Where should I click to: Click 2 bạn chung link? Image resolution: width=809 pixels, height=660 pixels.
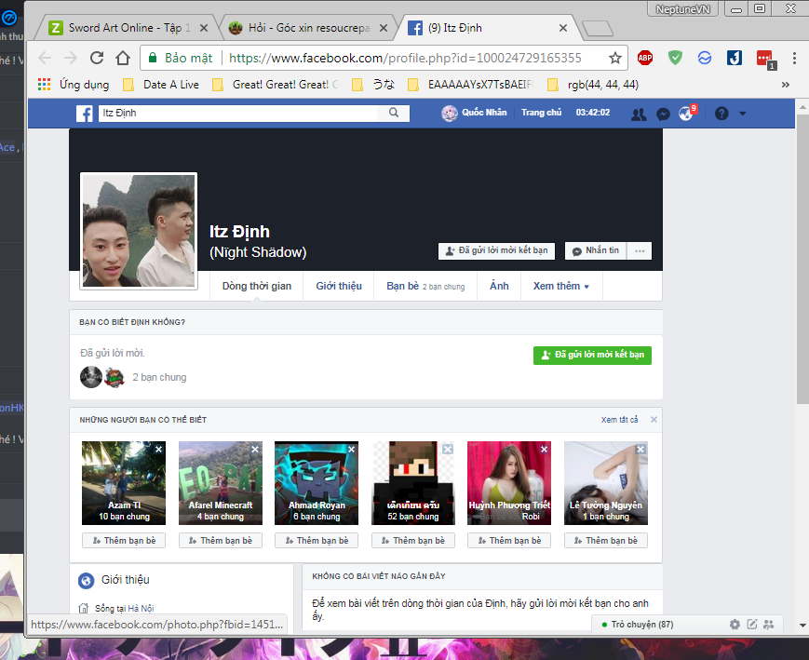pos(159,377)
